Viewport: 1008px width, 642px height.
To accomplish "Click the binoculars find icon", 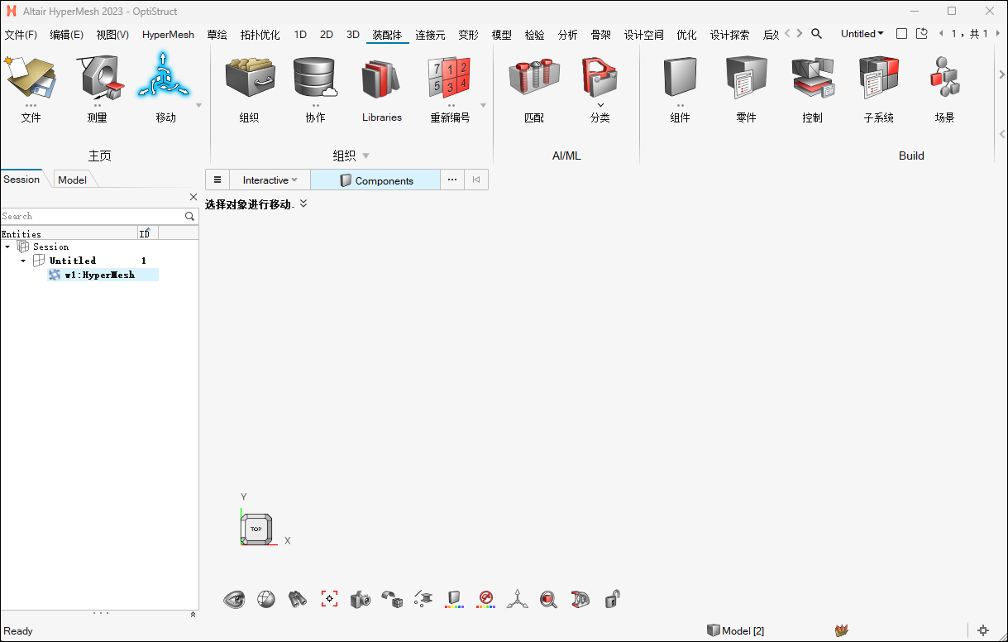I will pos(298,599).
